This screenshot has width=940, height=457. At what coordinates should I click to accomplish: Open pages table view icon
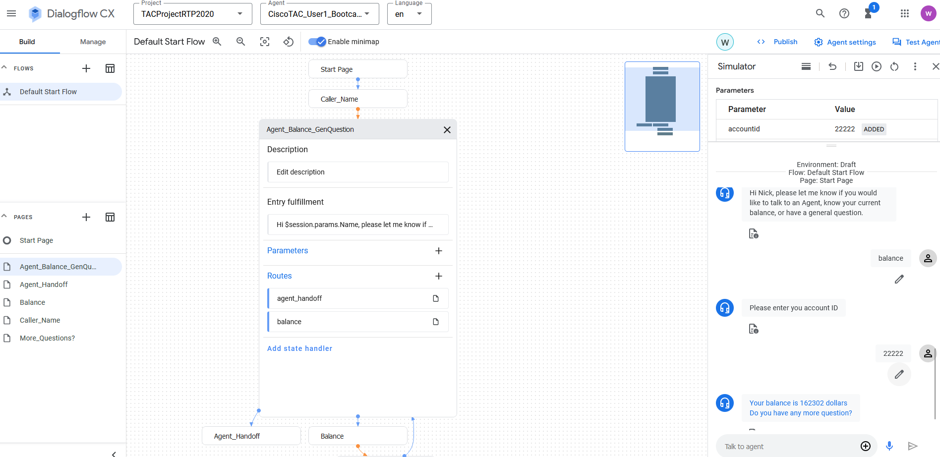110,217
